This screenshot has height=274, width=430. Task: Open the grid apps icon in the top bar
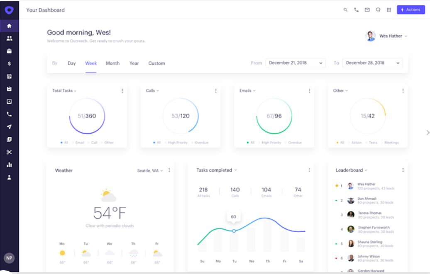point(389,10)
